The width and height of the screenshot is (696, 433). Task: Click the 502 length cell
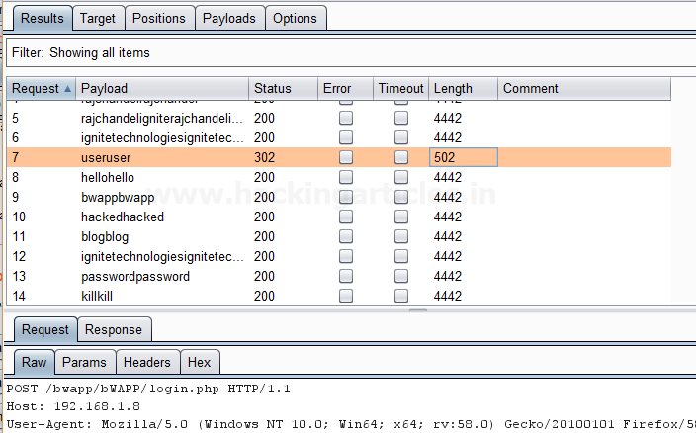point(464,157)
